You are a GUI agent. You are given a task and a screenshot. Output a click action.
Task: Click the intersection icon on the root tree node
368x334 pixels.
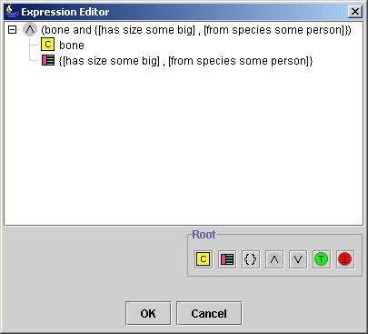coord(30,29)
